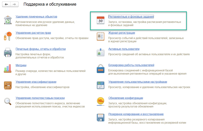The height and width of the screenshot is (131, 203).
Task: Open the Журнал регистрации link
Action: pyautogui.click(x=122, y=33)
